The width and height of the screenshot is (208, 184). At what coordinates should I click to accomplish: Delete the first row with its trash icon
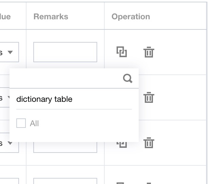149,52
